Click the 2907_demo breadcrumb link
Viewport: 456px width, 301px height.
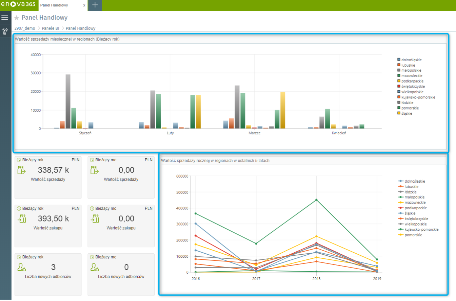click(25, 28)
